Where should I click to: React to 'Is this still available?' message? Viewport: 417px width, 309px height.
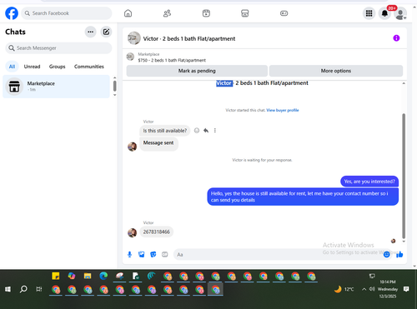click(197, 131)
